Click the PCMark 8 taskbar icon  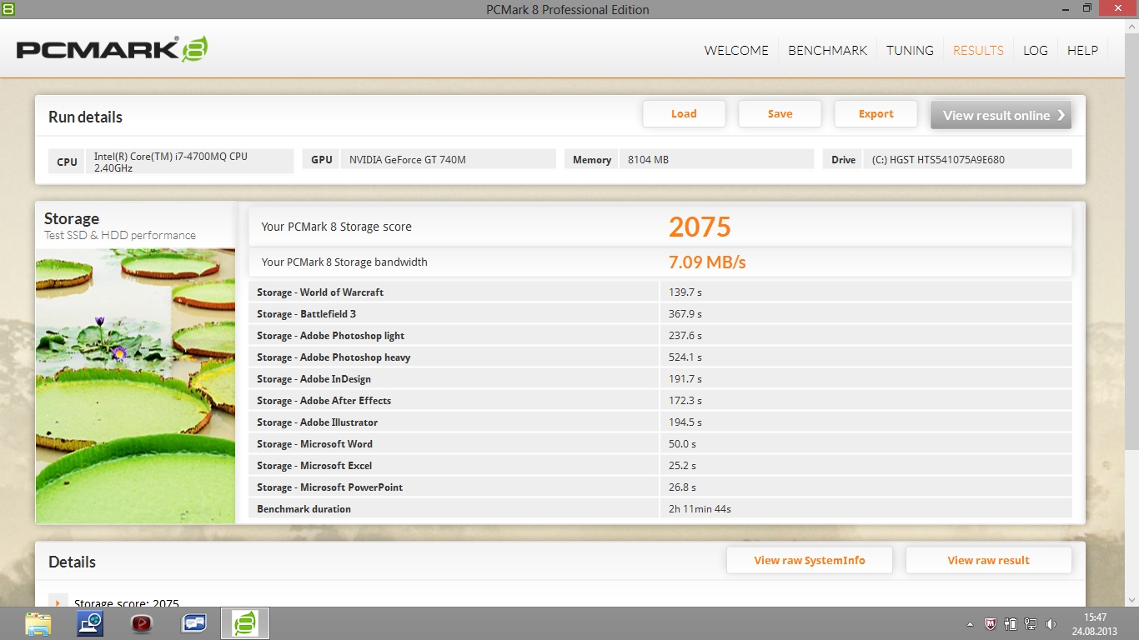(245, 623)
